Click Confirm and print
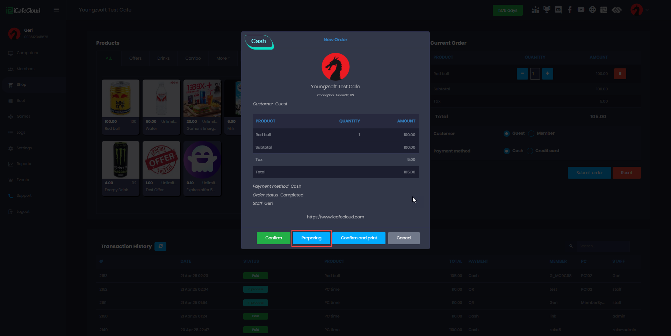 359,238
